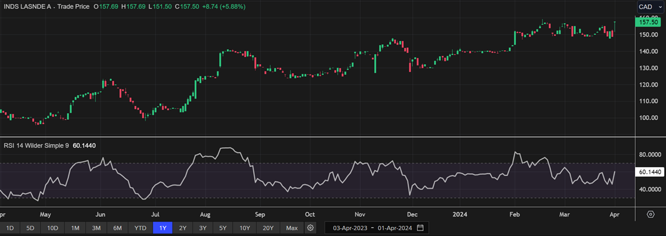666x236 pixels.
Task: Select the 20Y time range
Action: pyautogui.click(x=268, y=228)
